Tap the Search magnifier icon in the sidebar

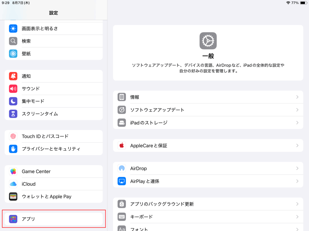tap(13, 41)
